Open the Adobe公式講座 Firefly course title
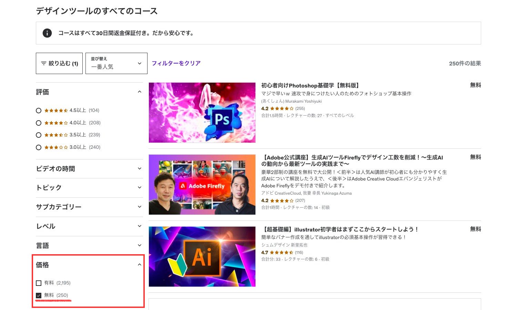This screenshot has height=310, width=517. coord(352,161)
